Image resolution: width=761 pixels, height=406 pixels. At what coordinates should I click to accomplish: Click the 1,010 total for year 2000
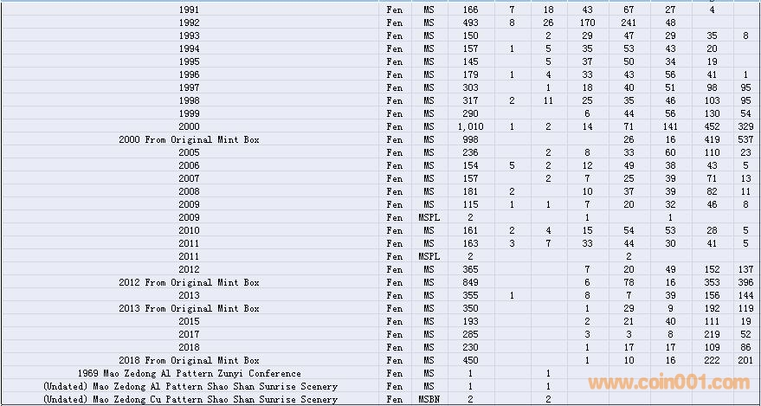click(470, 126)
